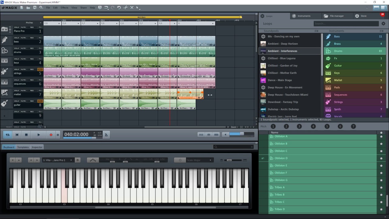Jump to start with the rewind button
Image resolution: width=389 pixels, height=219 pixels.
tap(17, 135)
